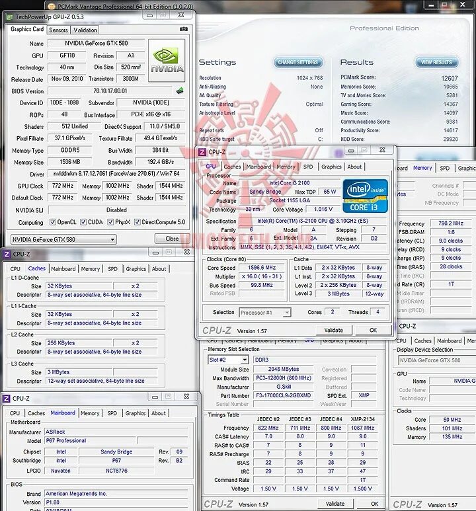Click Validate in the front CPU-Z window
The height and width of the screenshot is (511, 476).
click(x=334, y=330)
